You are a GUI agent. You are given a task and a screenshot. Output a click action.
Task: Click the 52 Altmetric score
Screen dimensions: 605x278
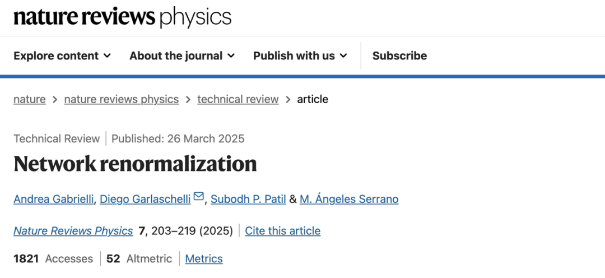[x=139, y=258]
